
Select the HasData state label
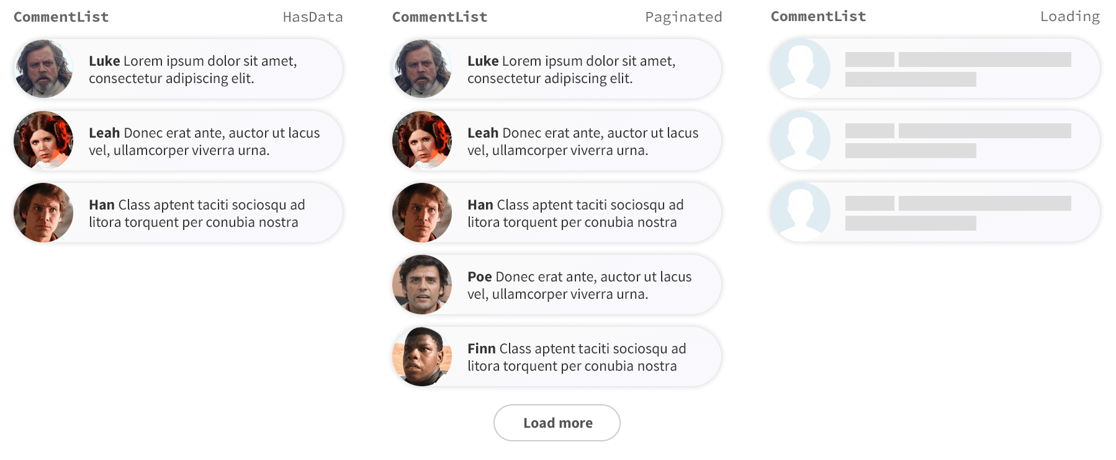(313, 17)
